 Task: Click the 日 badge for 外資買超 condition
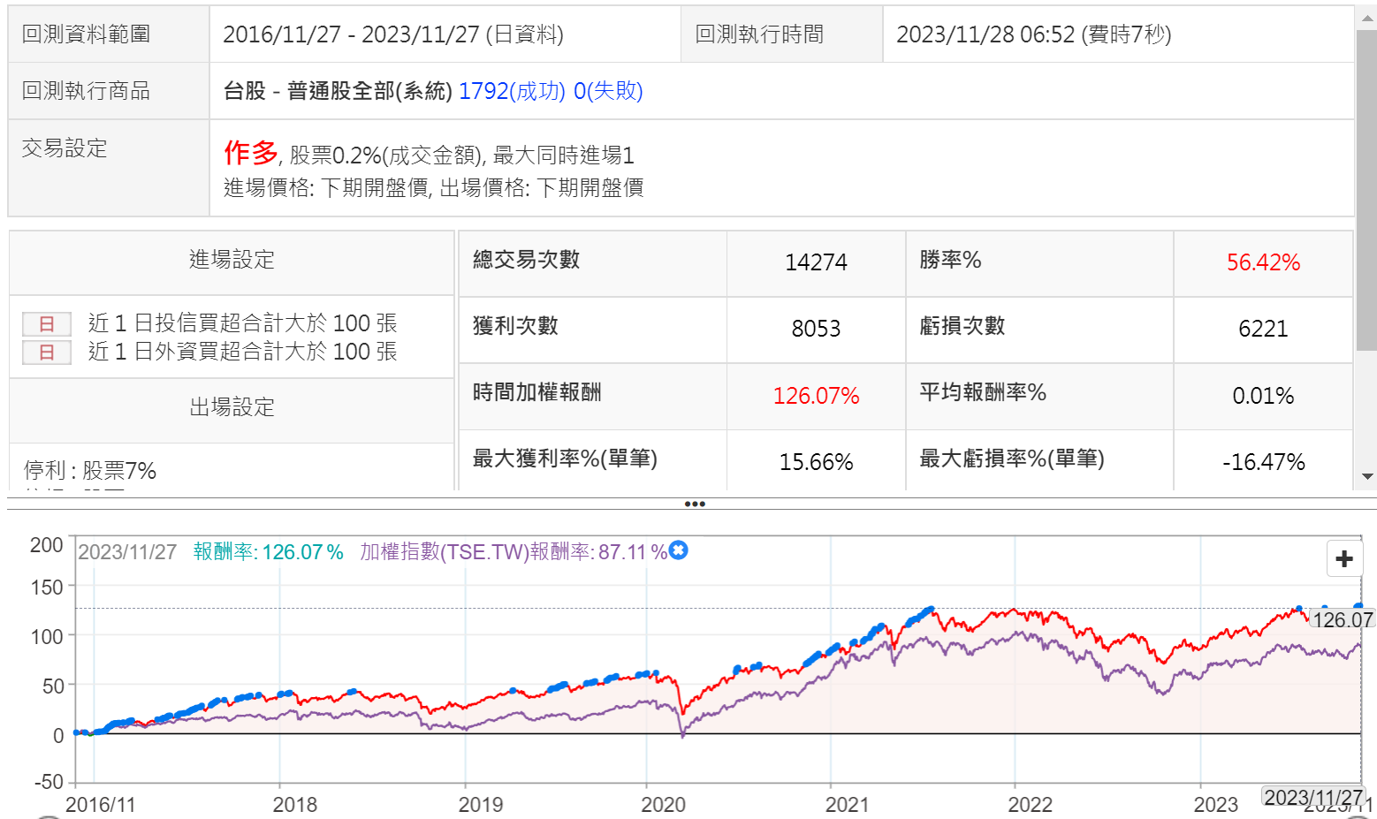tap(47, 353)
